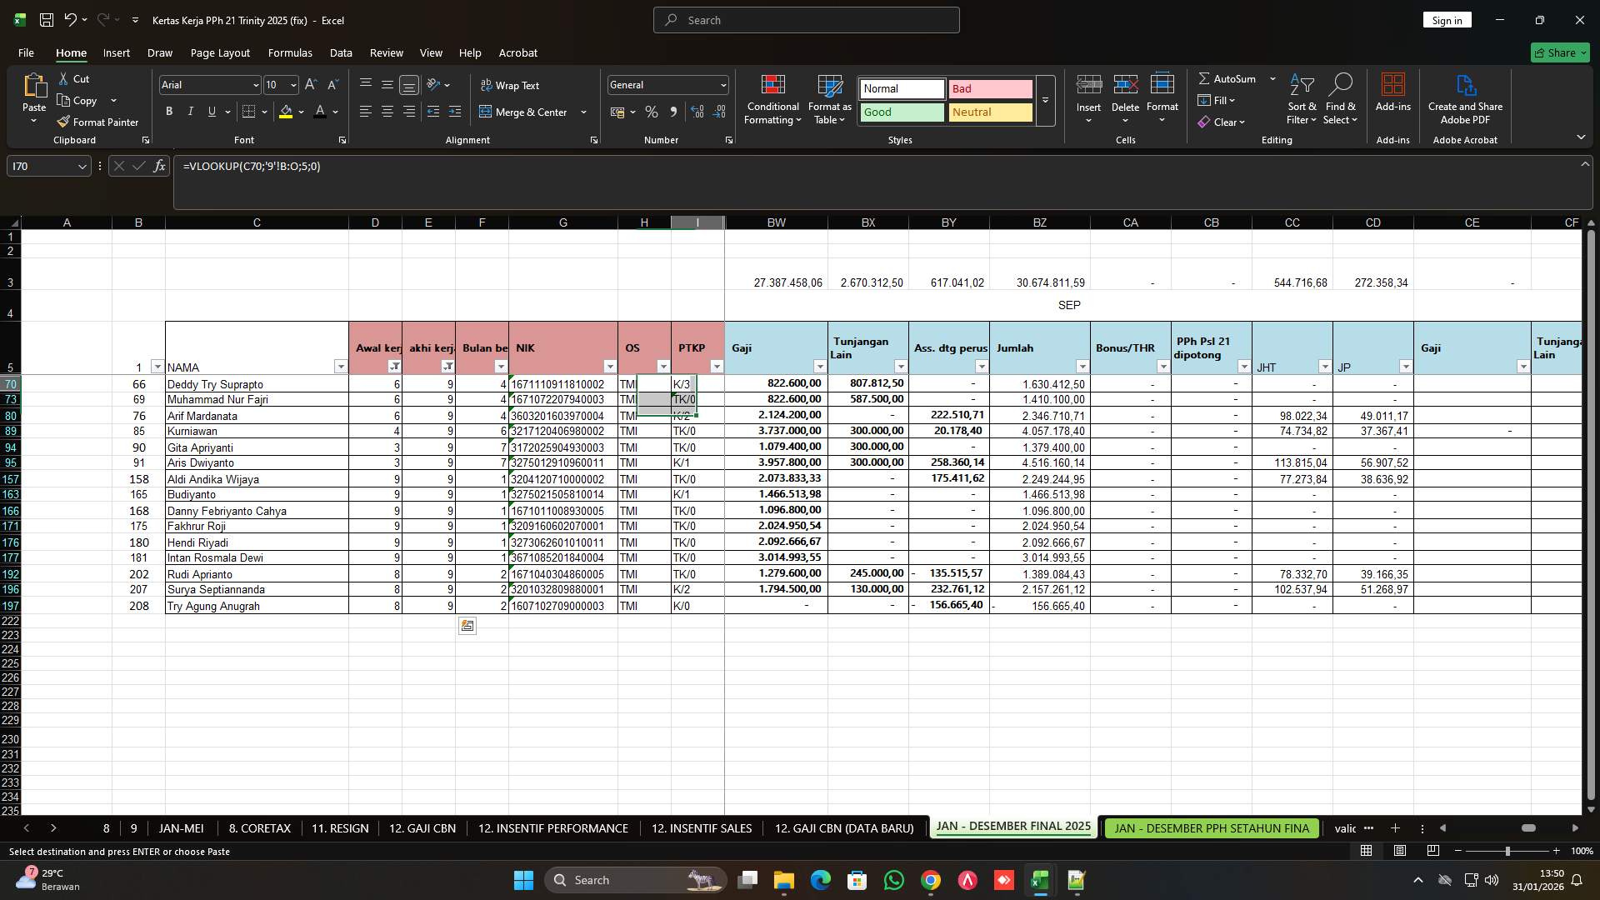
Task: Expand the Font Size dropdown
Action: pos(292,84)
